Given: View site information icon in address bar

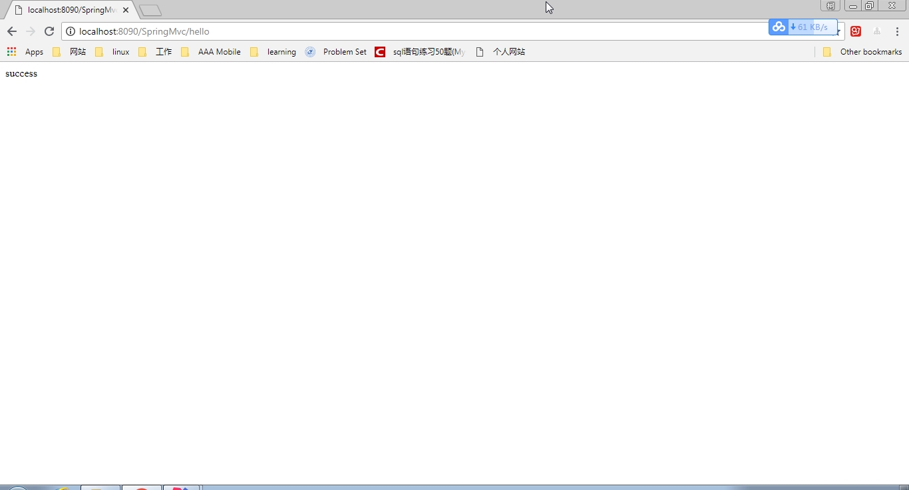Looking at the screenshot, I should 71,31.
